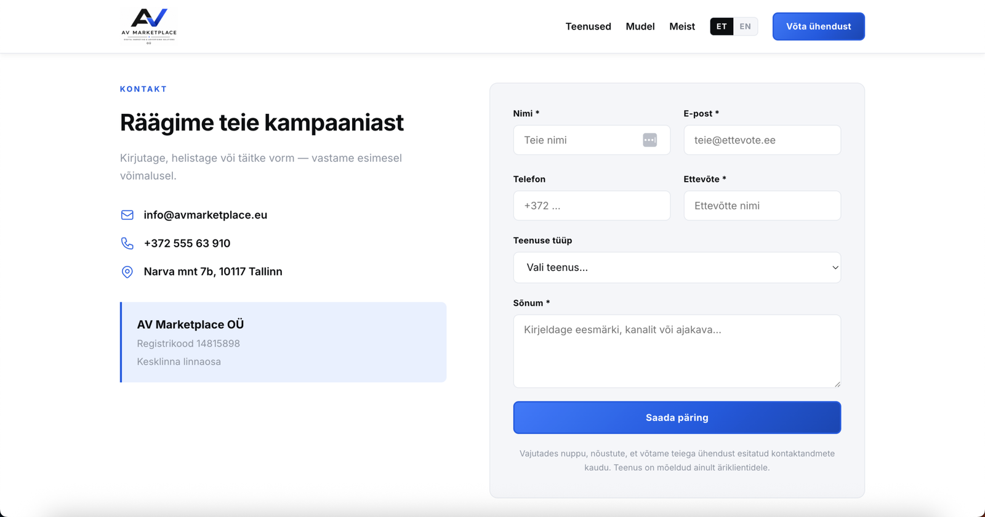Switch language to EN
985x517 pixels.
(x=745, y=26)
